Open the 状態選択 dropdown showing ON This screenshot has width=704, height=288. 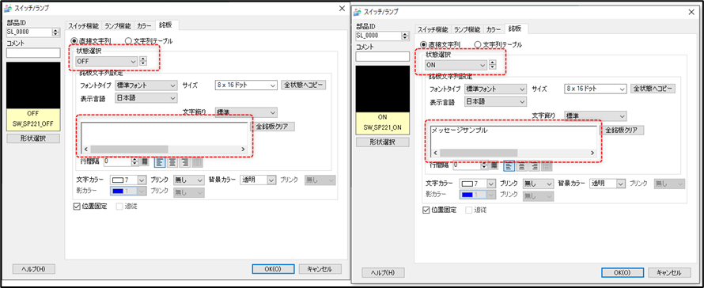tap(456, 65)
